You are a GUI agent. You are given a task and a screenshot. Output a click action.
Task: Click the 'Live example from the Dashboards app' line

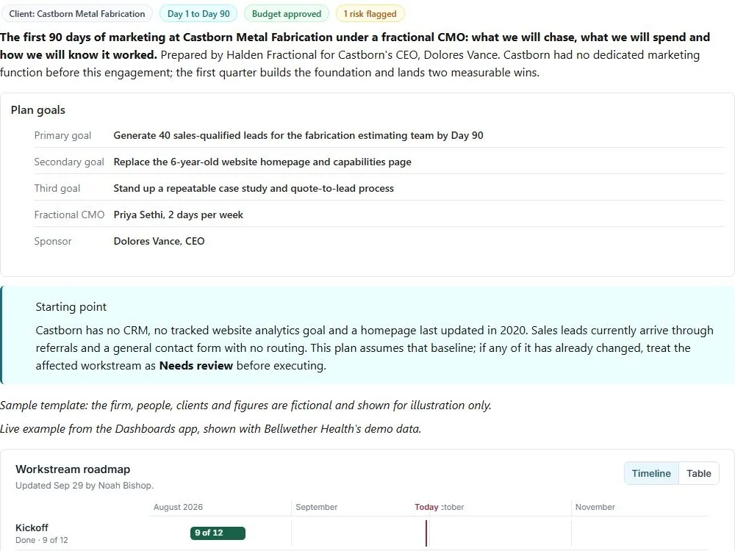point(210,429)
